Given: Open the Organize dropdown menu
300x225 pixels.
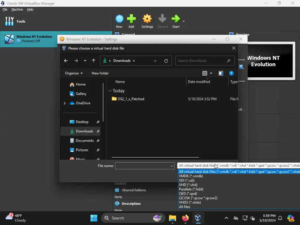Looking at the screenshot, I should pos(74,73).
